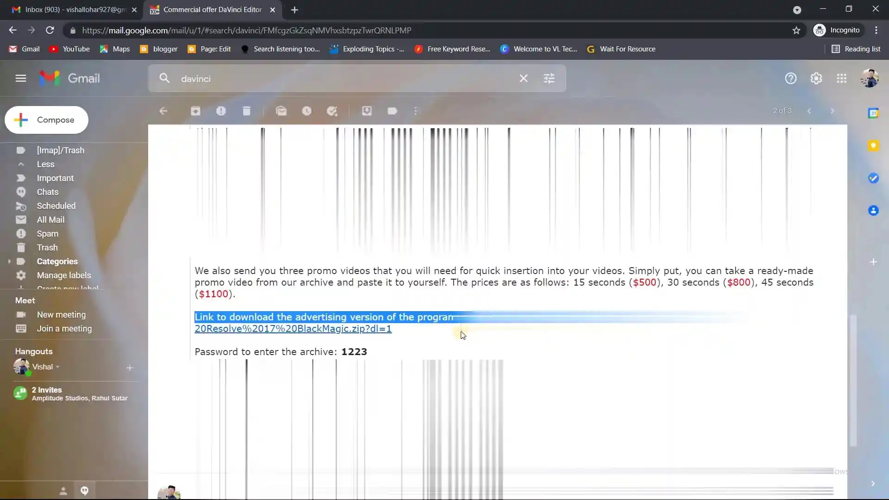
Task: Click the Add to Tasks icon
Action: click(x=332, y=111)
